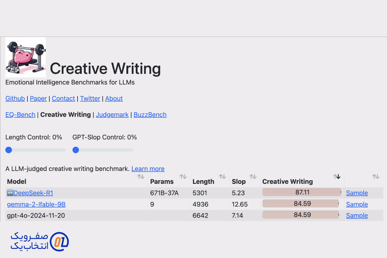Screen dimensions: 387x258
Task: Open the DeepSeek-R1 model link
Action: pos(33,193)
